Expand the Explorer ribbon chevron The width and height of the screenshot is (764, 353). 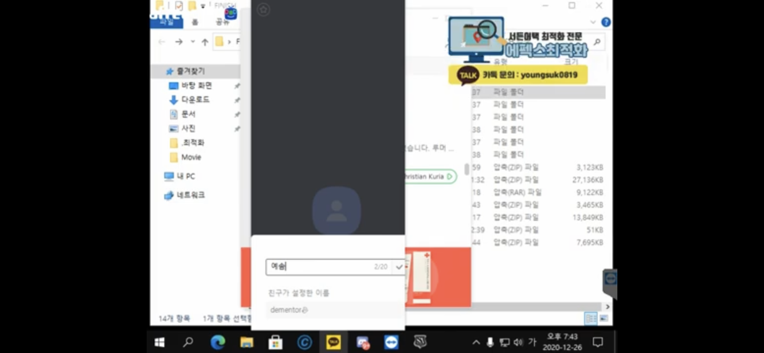pyautogui.click(x=593, y=22)
